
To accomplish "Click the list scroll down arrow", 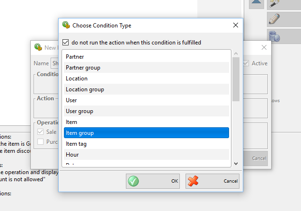I will point(236,164).
